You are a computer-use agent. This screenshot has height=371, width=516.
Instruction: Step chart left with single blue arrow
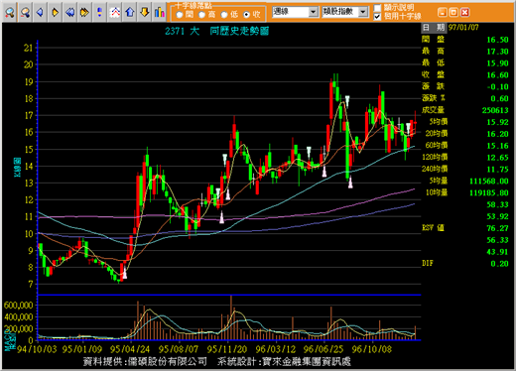click(40, 13)
